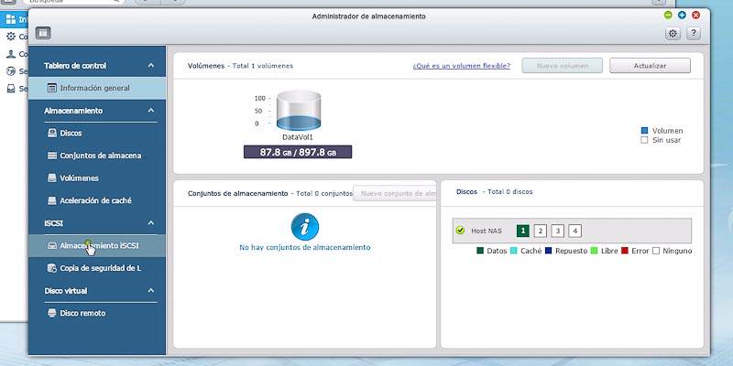The width and height of the screenshot is (733, 366).
Task: Open the Volúmenes page
Action: 97,178
